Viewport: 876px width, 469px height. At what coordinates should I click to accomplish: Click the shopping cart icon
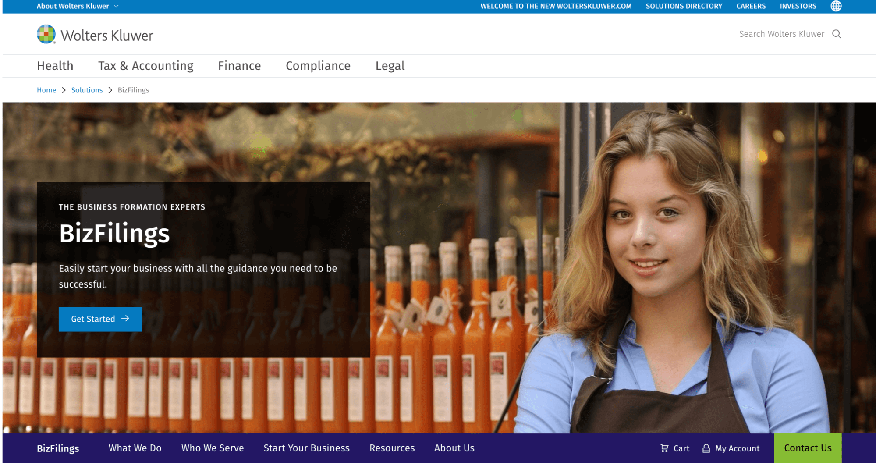[x=664, y=448]
